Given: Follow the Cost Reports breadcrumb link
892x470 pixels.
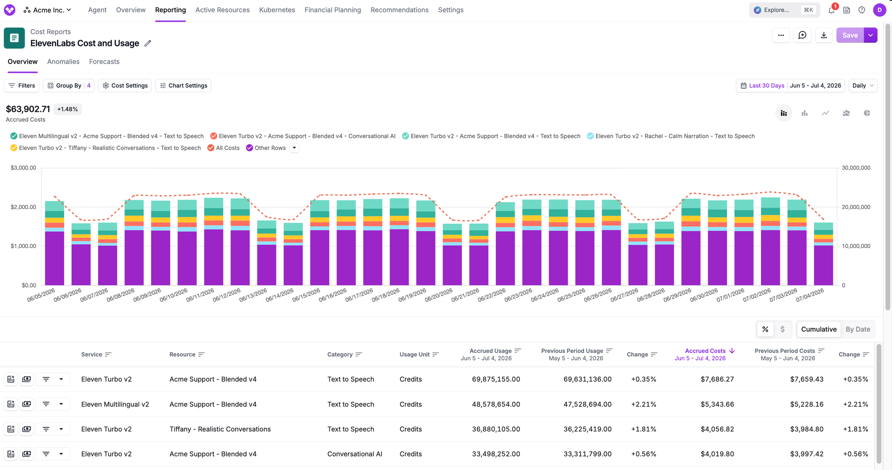Looking at the screenshot, I should click(51, 32).
